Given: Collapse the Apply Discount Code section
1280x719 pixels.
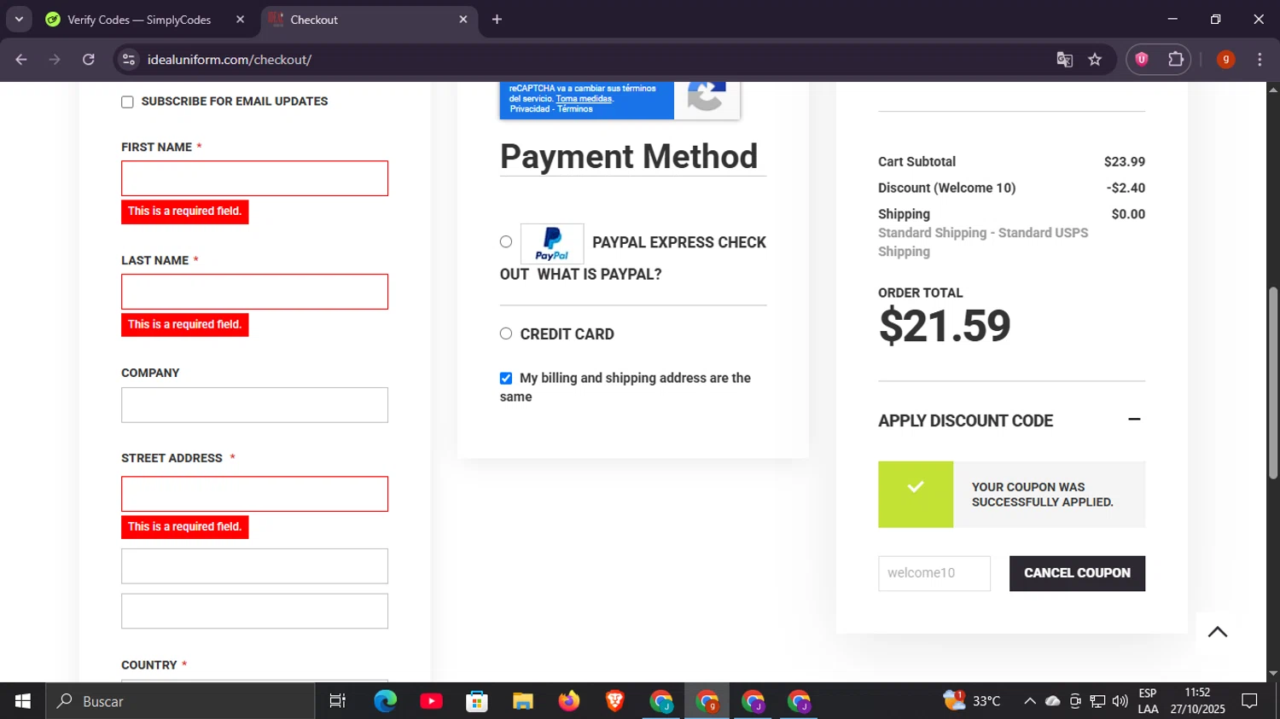Looking at the screenshot, I should [x=1134, y=420].
